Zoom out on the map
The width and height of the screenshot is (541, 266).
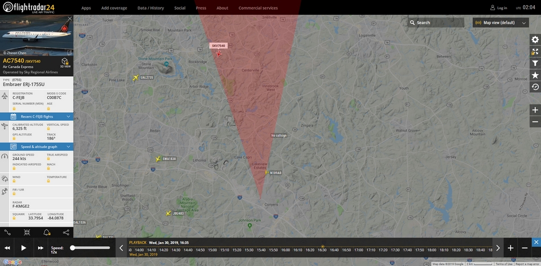tap(535, 122)
